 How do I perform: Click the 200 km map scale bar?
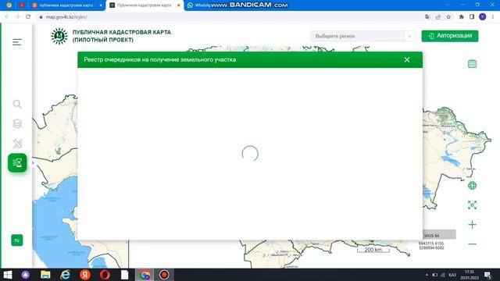tap(373, 250)
